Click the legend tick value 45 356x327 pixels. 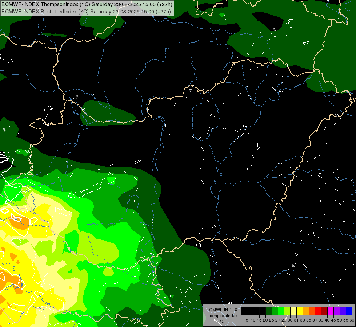pos(333,320)
